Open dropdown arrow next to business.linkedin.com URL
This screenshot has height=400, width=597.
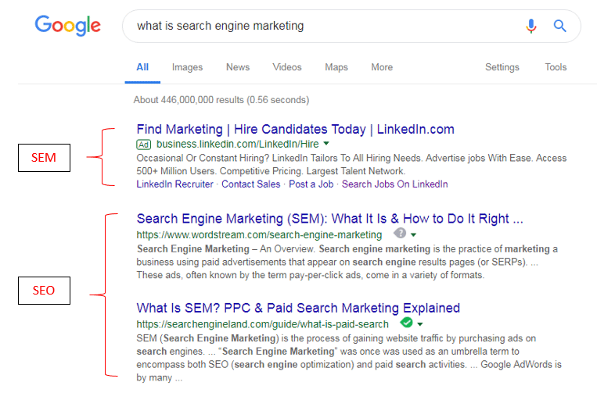(x=326, y=144)
